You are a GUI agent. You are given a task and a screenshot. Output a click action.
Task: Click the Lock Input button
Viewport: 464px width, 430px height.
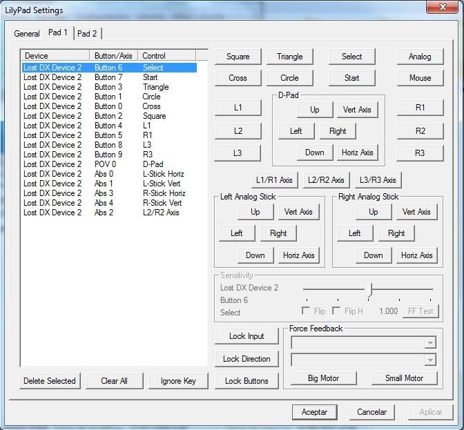pos(246,336)
